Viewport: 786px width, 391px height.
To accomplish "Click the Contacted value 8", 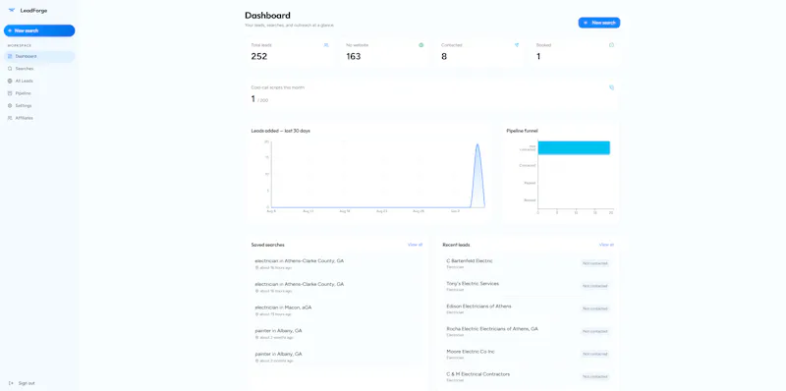I will click(444, 57).
